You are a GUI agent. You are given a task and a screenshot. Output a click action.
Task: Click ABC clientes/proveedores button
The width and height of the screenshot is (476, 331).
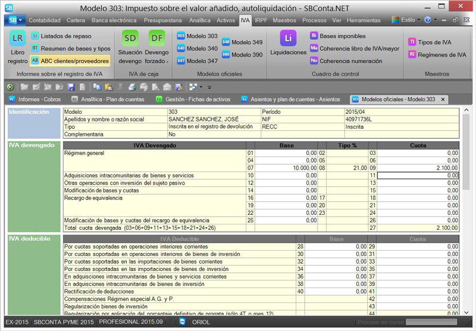(x=70, y=61)
